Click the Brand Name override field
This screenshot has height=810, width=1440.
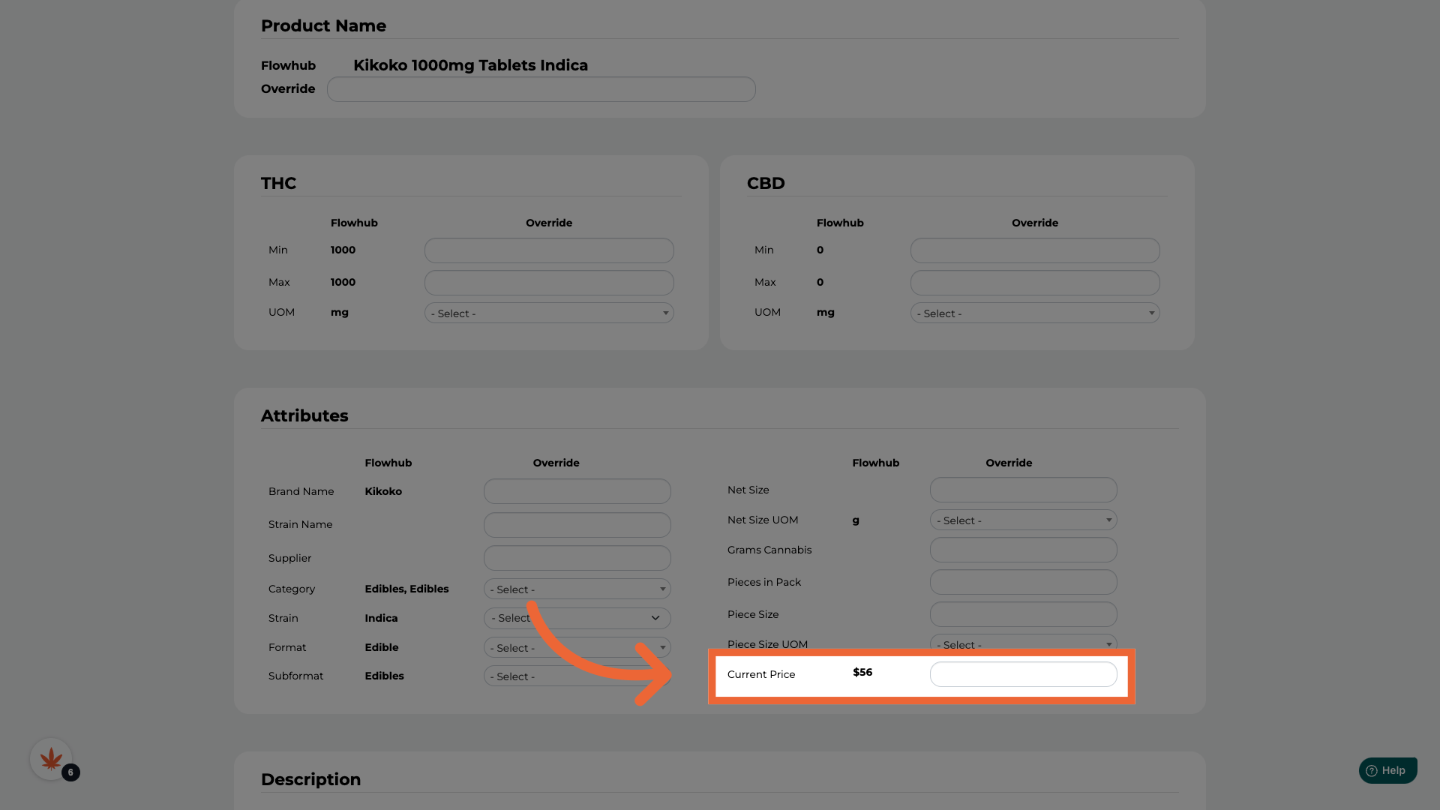[577, 491]
